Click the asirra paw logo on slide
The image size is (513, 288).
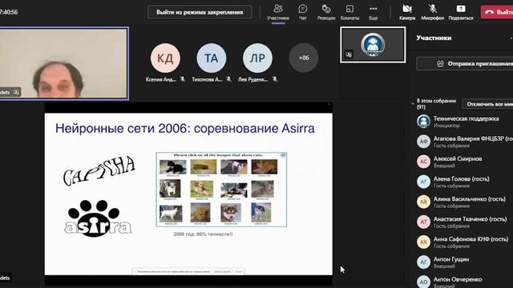[98, 218]
